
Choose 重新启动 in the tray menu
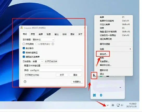click(x=114, y=70)
